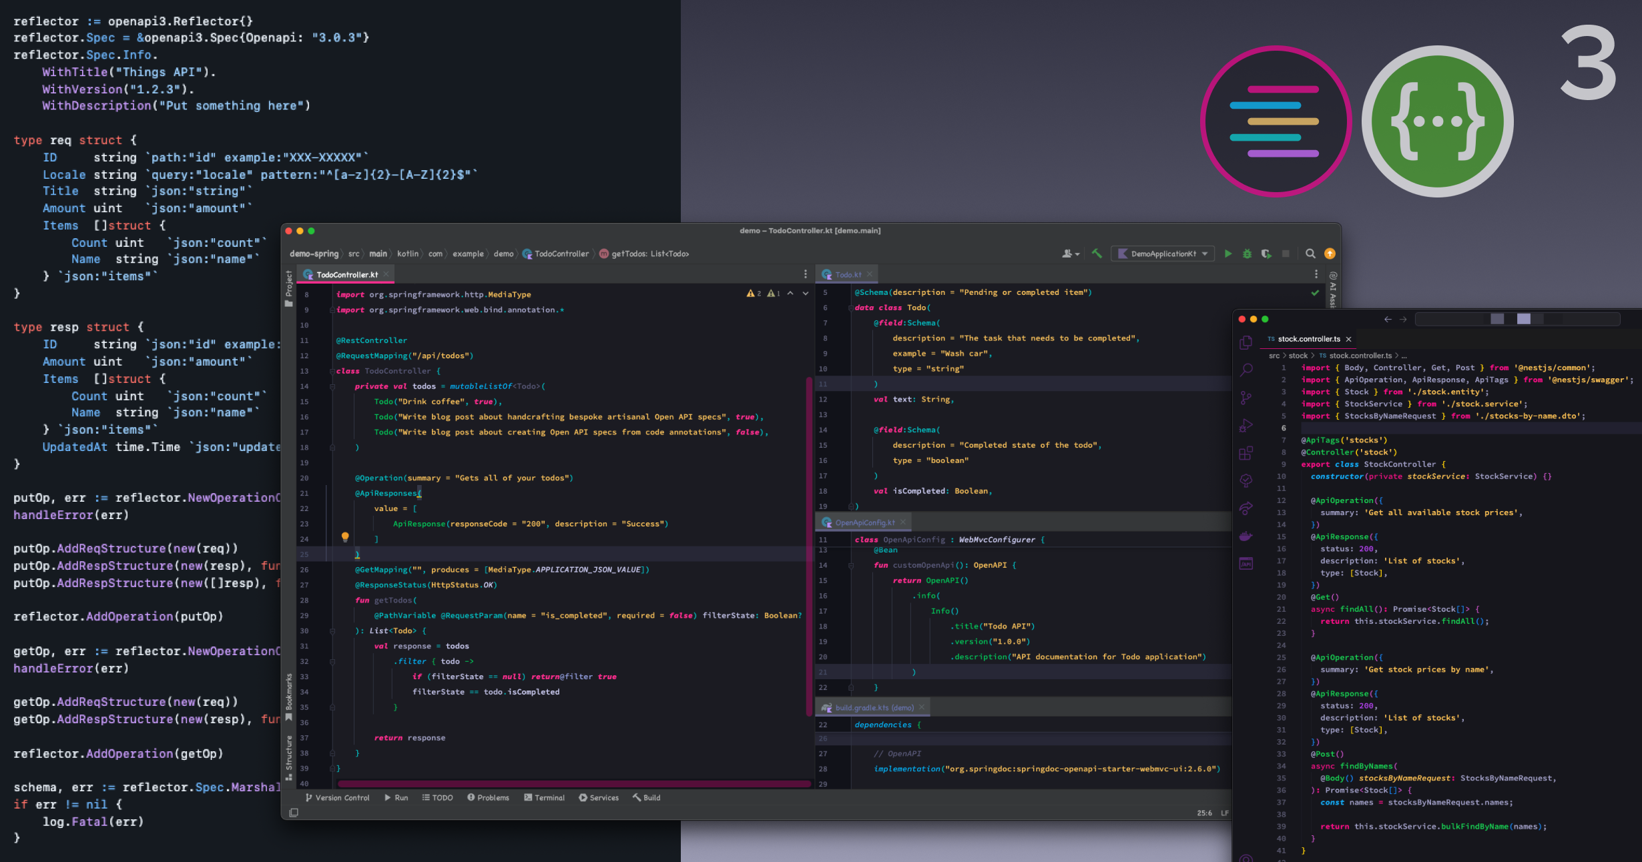Collapse the todos list fold at line 14
Image resolution: width=1642 pixels, height=862 pixels.
pos(332,386)
